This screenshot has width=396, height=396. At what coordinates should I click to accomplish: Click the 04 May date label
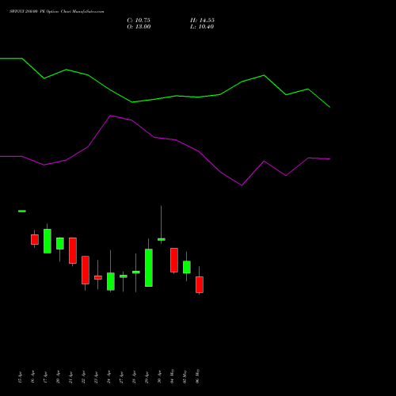(172, 376)
